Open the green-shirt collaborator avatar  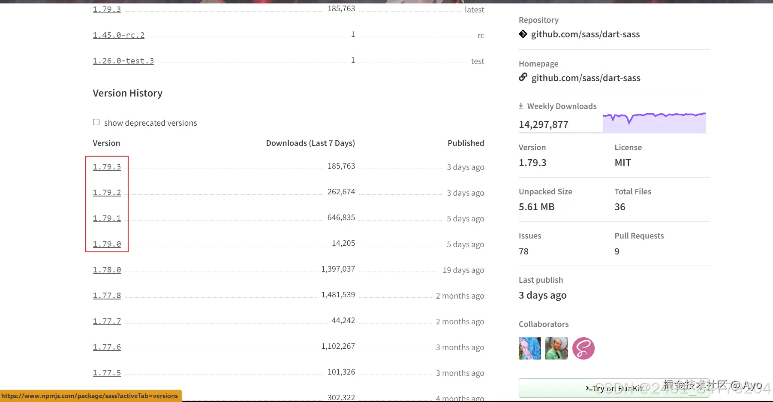[556, 348]
